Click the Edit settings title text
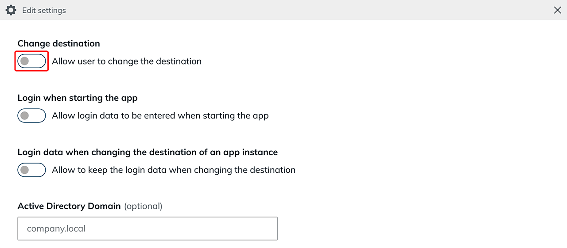This screenshot has width=567, height=248. click(x=44, y=10)
